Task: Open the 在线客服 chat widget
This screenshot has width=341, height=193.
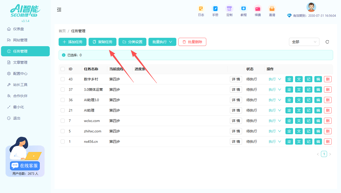Action: [25, 165]
